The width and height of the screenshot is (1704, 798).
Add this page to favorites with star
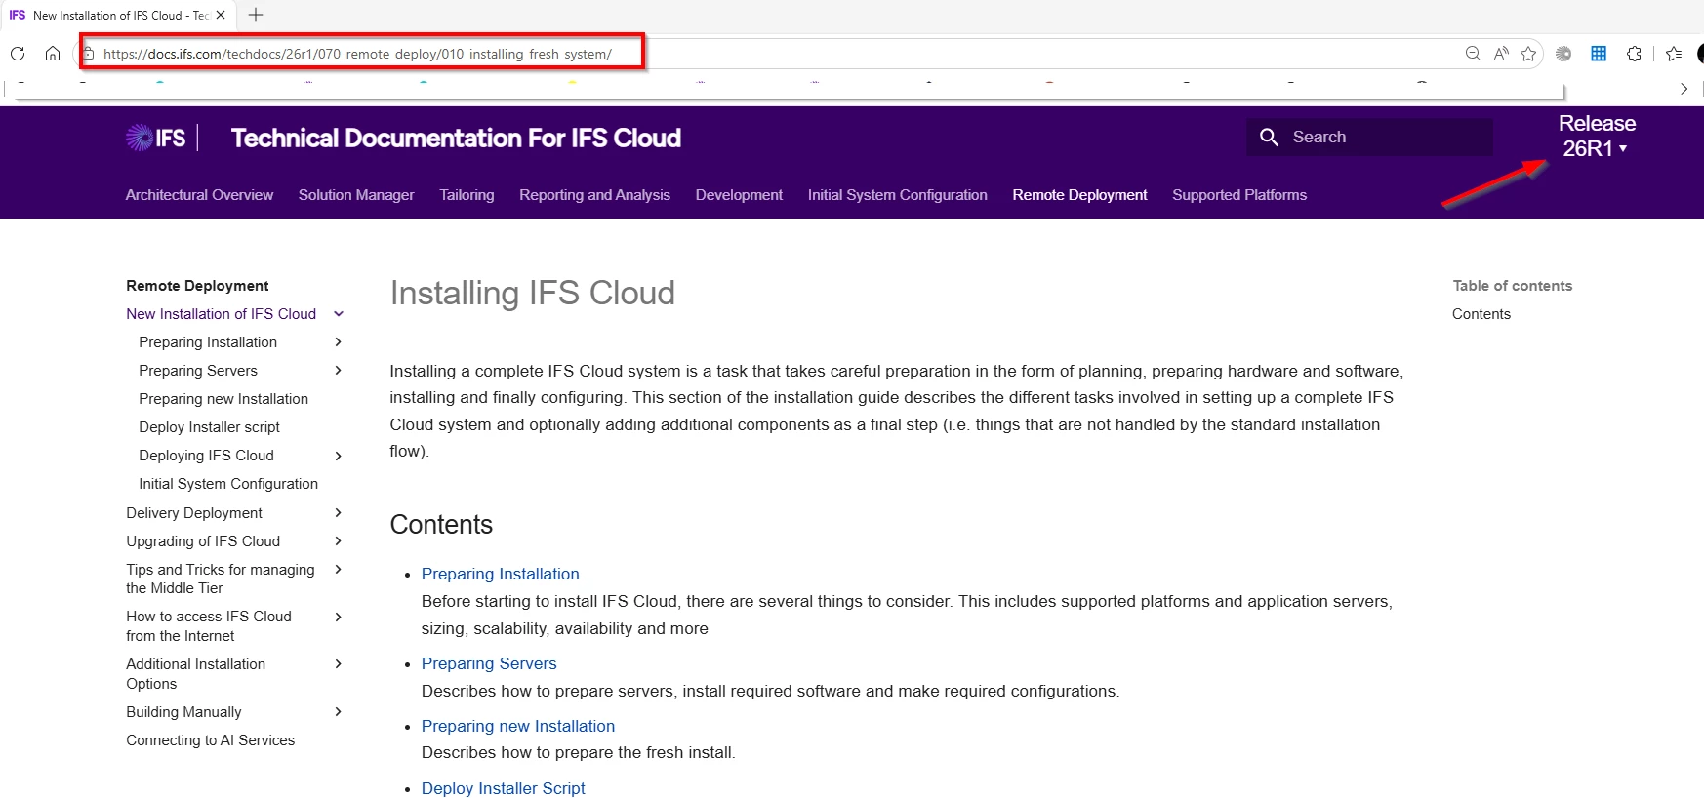click(1528, 54)
